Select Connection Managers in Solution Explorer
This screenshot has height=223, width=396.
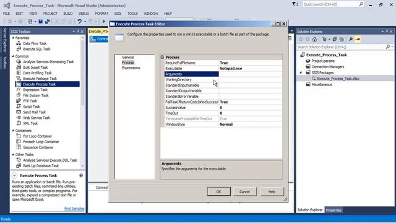(328, 67)
